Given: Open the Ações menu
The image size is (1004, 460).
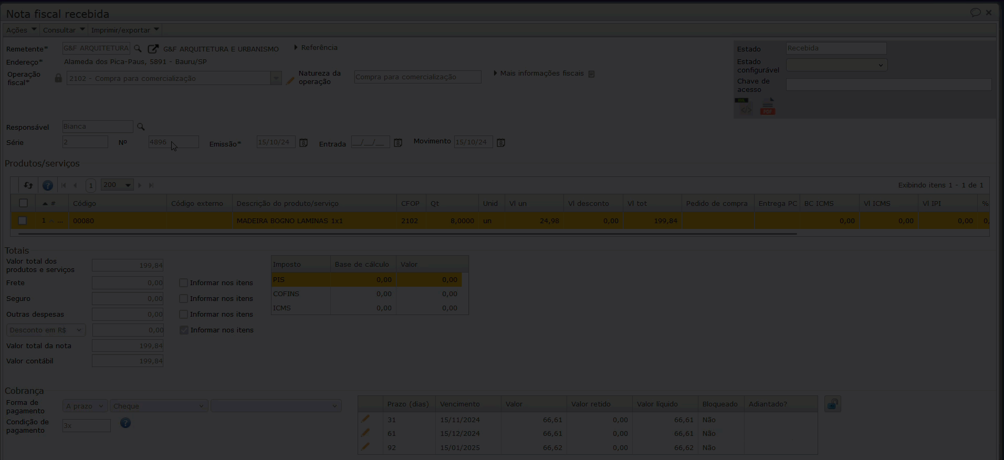Looking at the screenshot, I should pyautogui.click(x=22, y=30).
